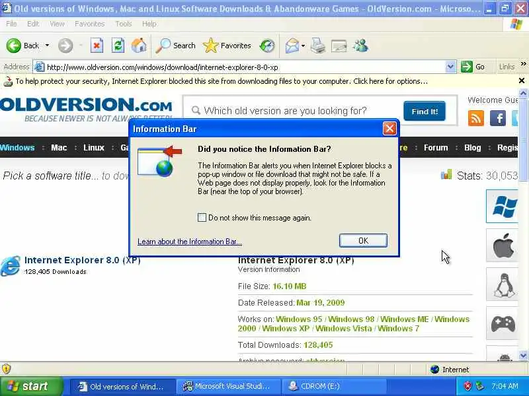Click the security shield icon in status bar

(6, 369)
